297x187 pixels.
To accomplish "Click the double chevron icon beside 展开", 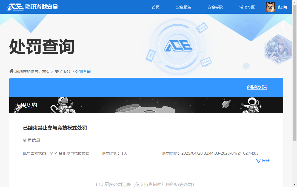I will click(x=258, y=161).
